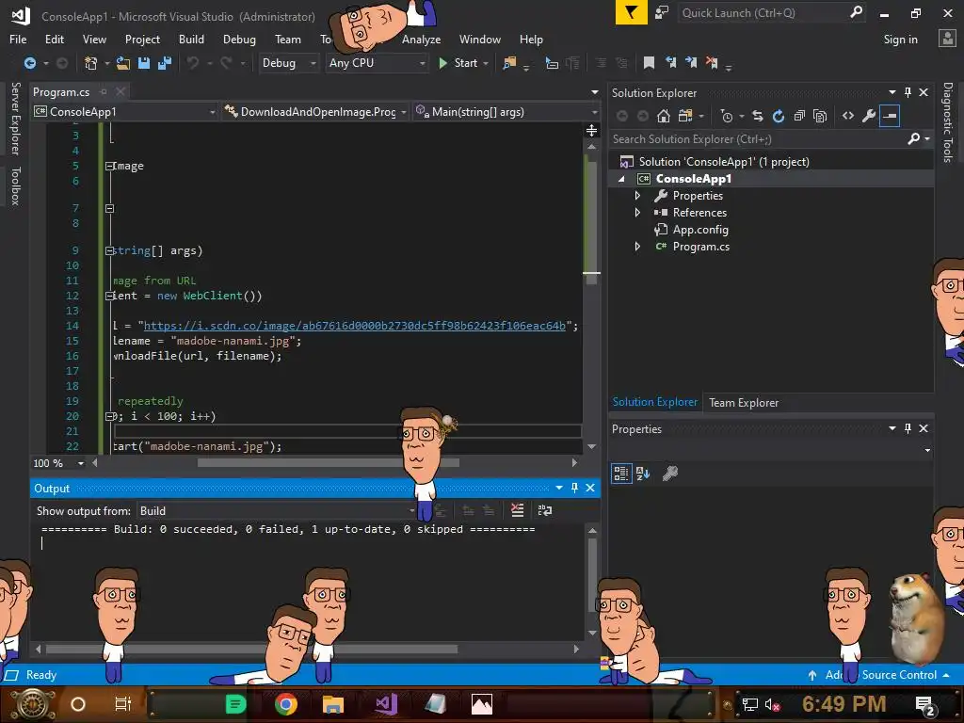Open Properties wrench icon in Solution Explorer toolbar
964x723 pixels.
869,116
